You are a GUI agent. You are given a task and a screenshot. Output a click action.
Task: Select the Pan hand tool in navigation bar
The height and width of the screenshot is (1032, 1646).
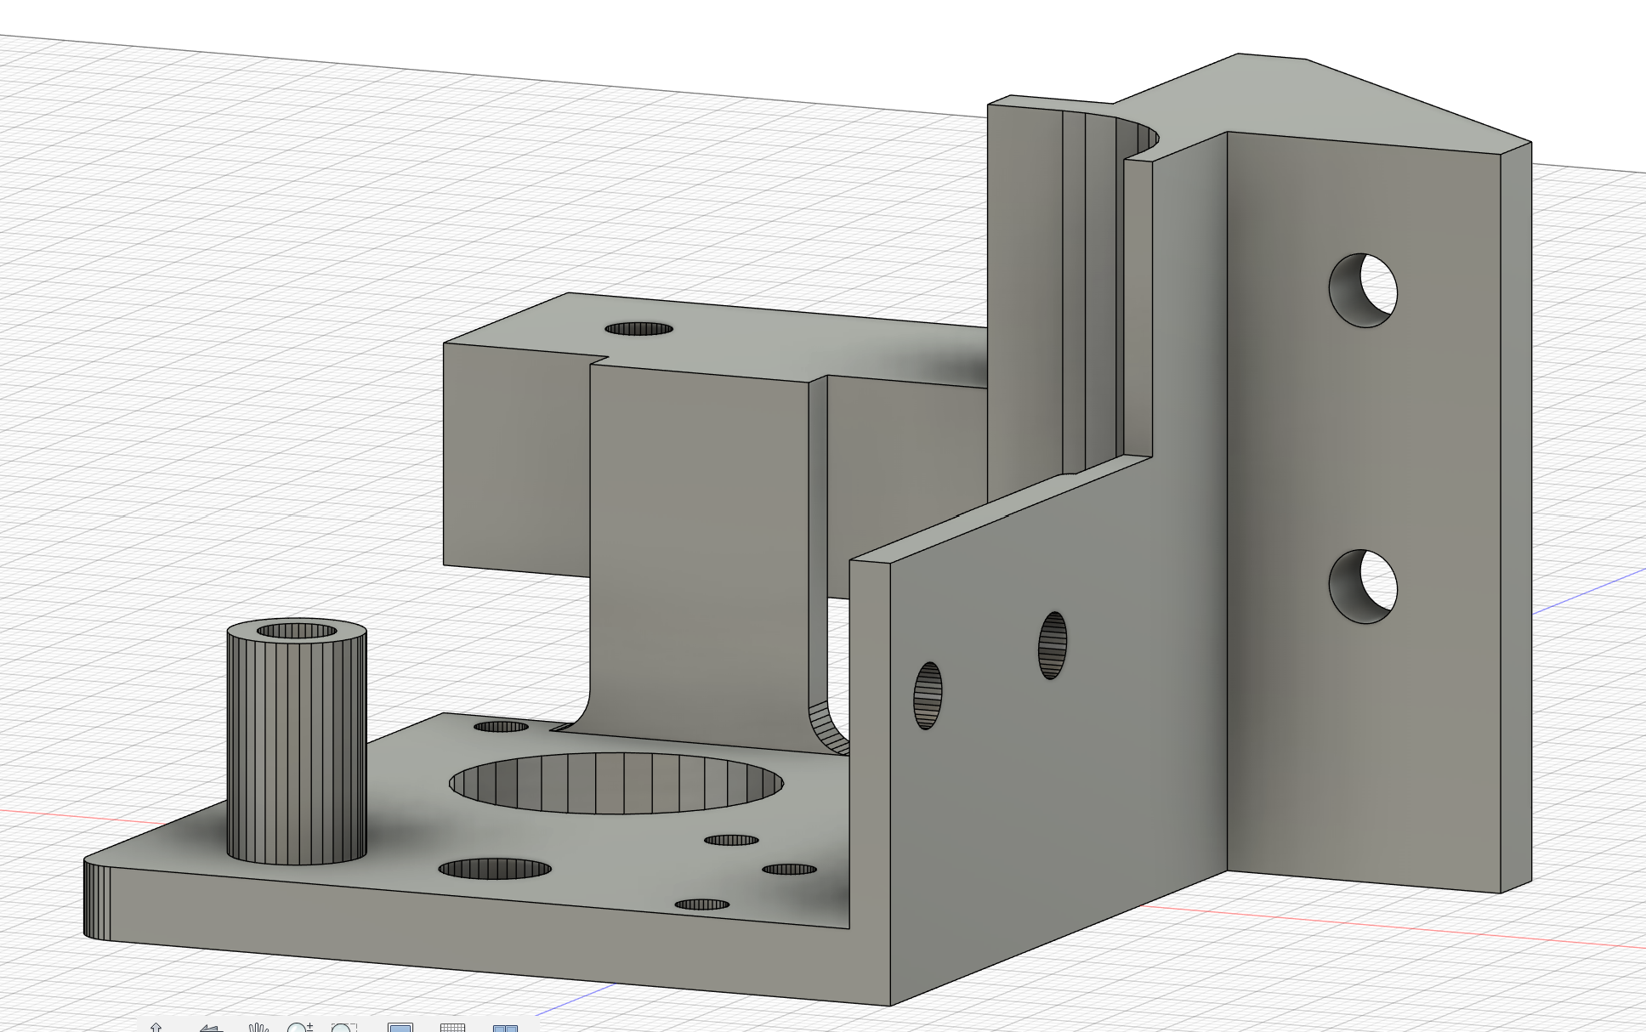pos(258,1028)
